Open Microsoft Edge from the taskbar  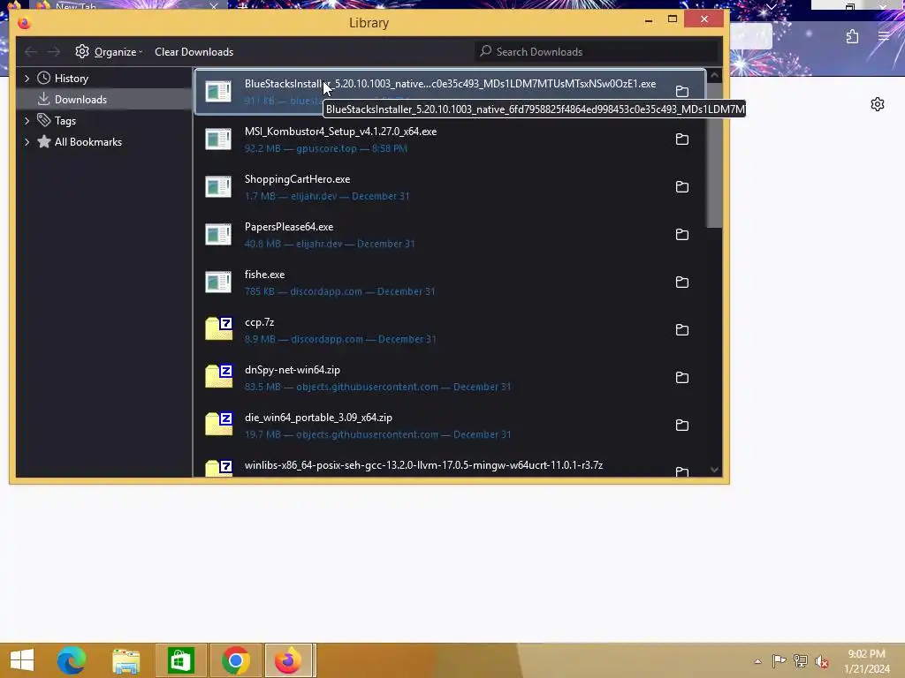tap(72, 660)
